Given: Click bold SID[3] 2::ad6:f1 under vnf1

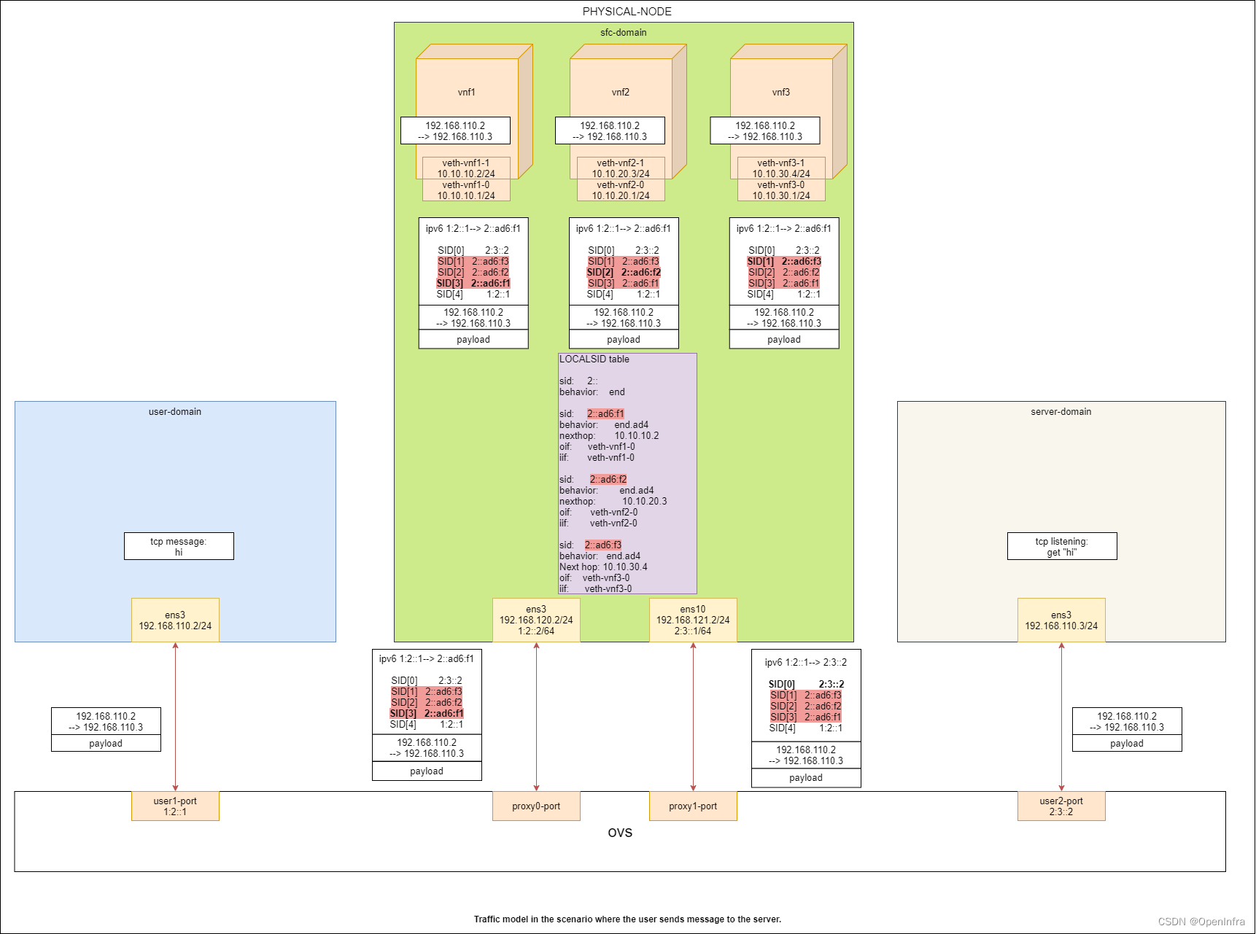Looking at the screenshot, I should pyautogui.click(x=473, y=284).
